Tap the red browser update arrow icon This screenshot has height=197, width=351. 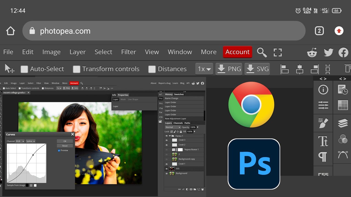tap(339, 31)
